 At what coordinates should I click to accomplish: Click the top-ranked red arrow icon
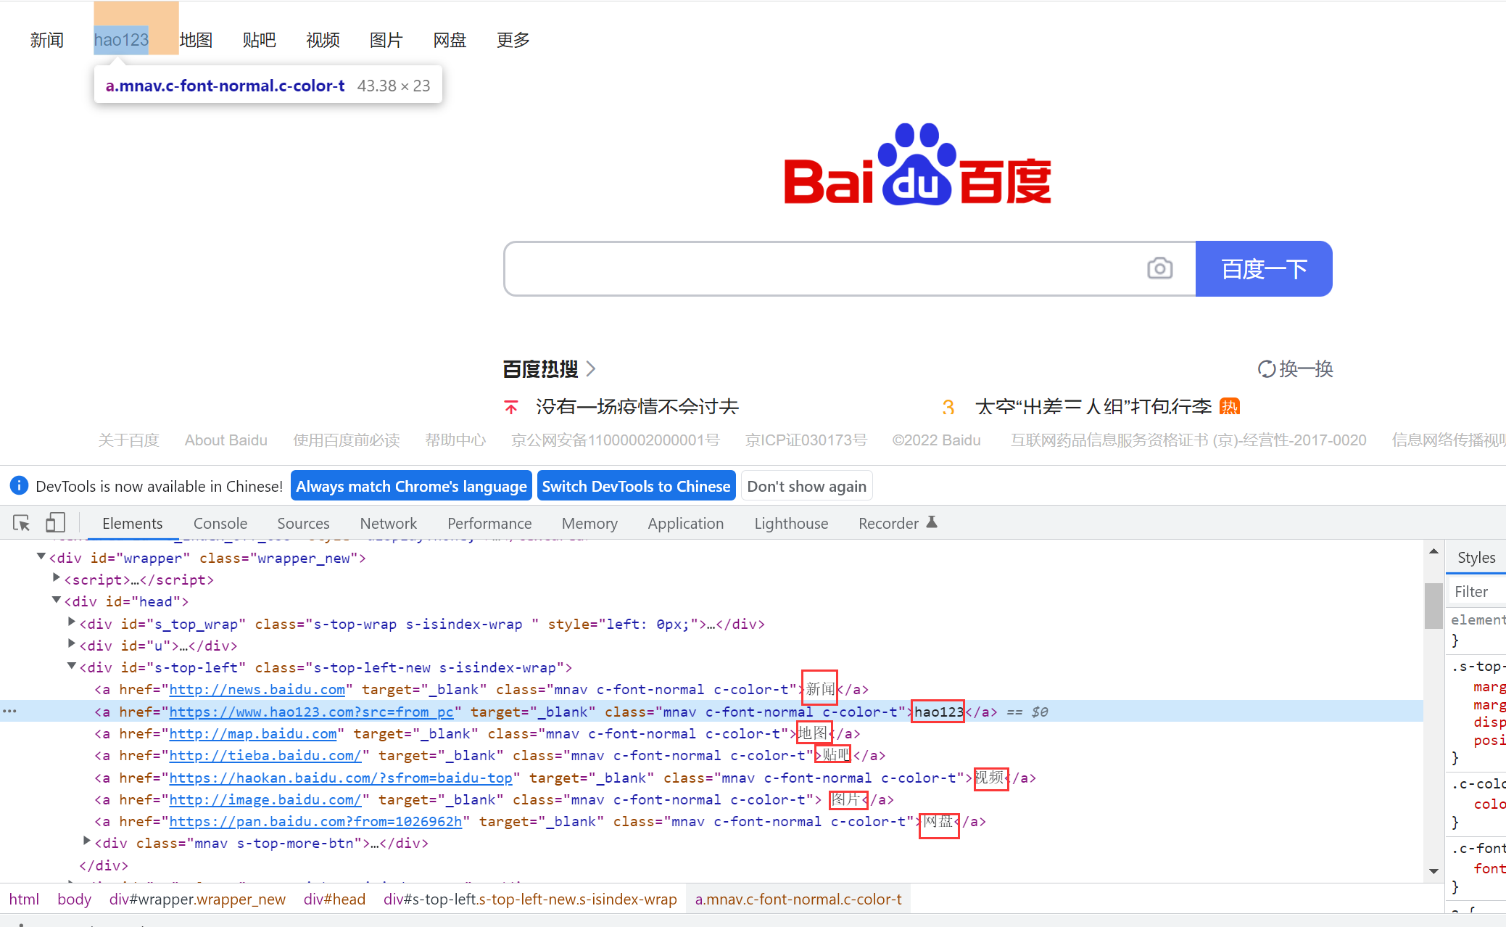click(511, 407)
